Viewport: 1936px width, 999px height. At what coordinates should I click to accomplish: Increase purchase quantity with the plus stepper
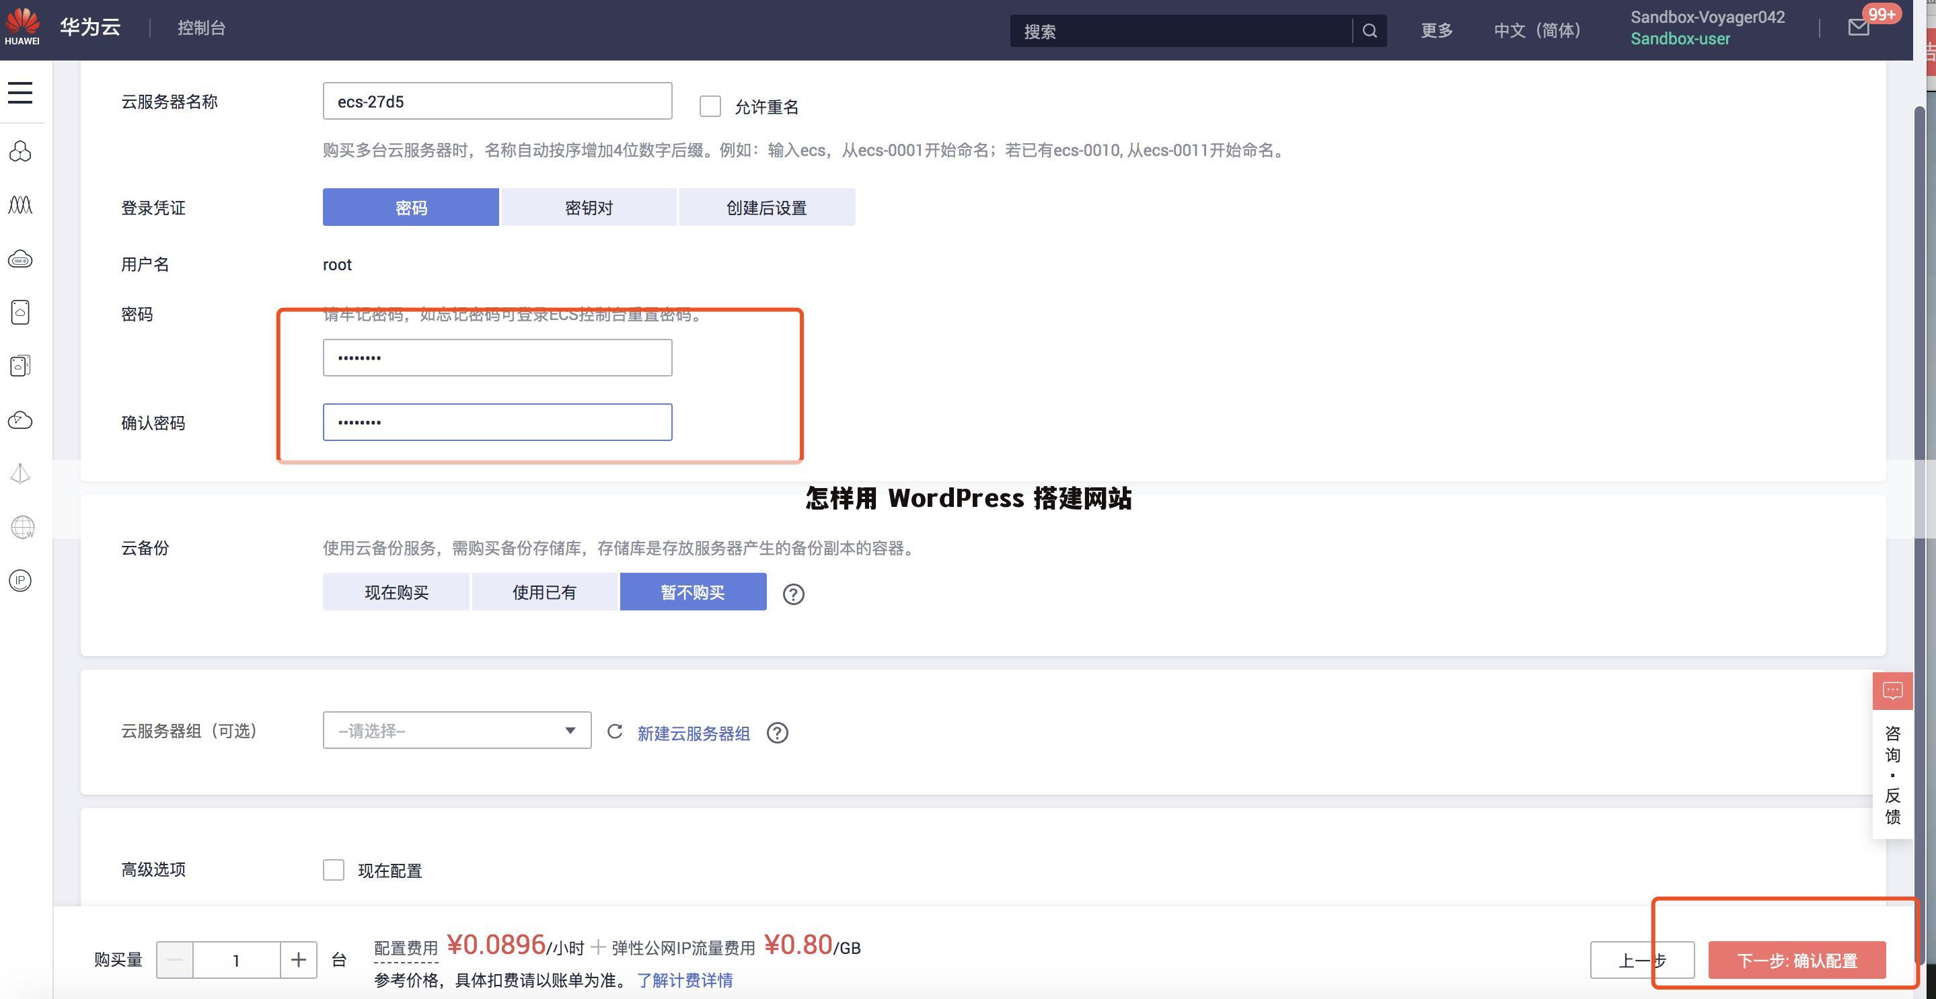tap(299, 959)
